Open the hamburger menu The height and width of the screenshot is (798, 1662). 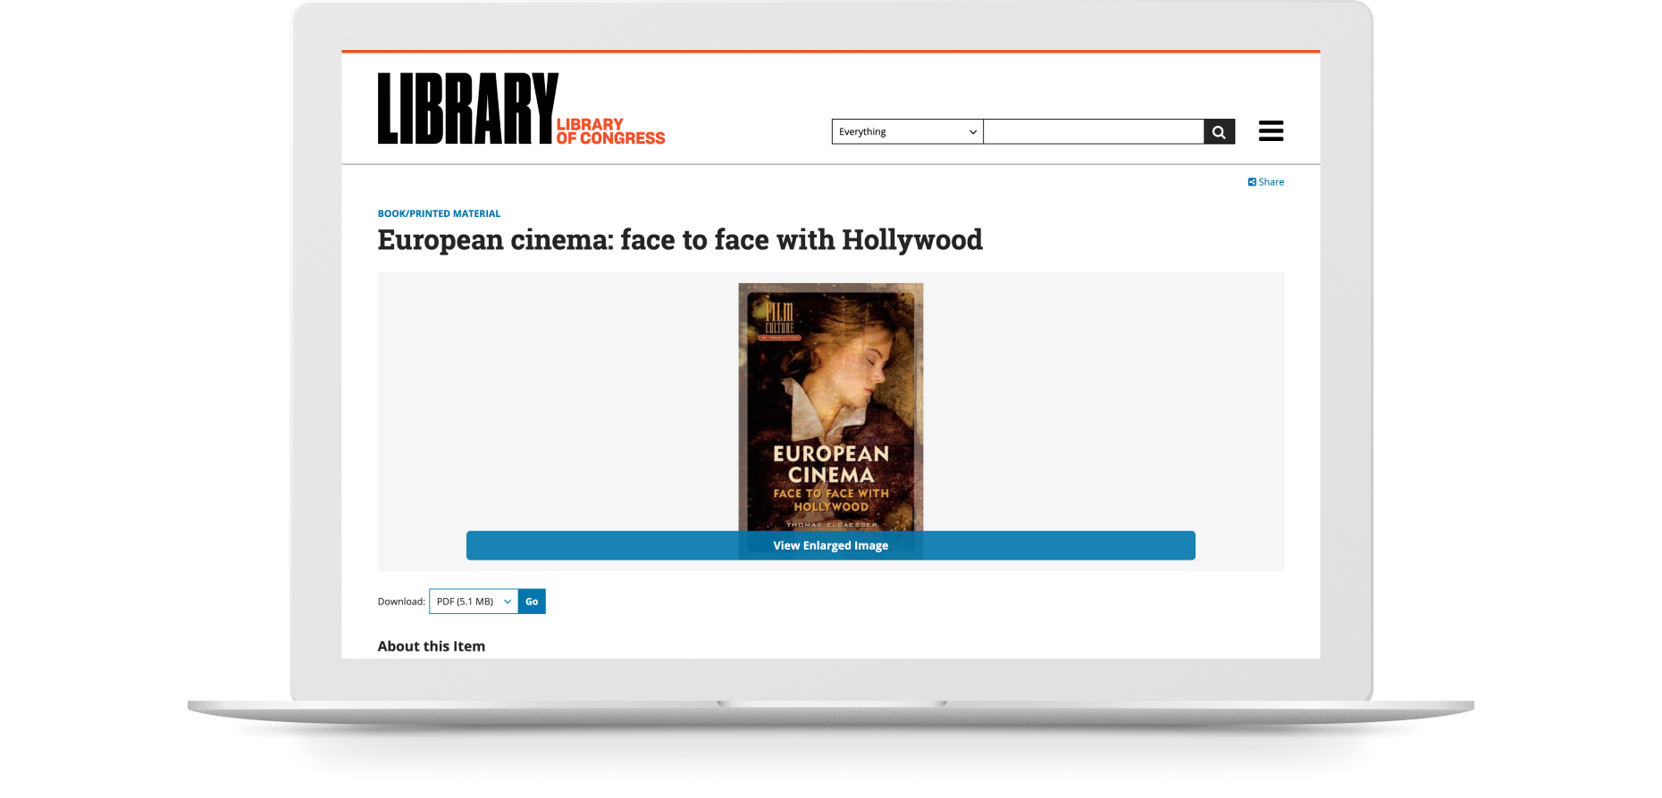click(1271, 131)
